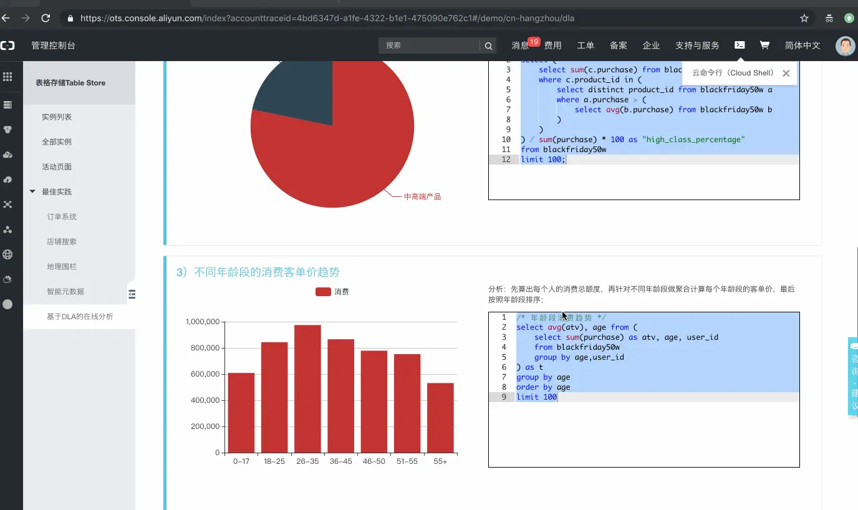Click the Aliyun logo icon

point(7,46)
